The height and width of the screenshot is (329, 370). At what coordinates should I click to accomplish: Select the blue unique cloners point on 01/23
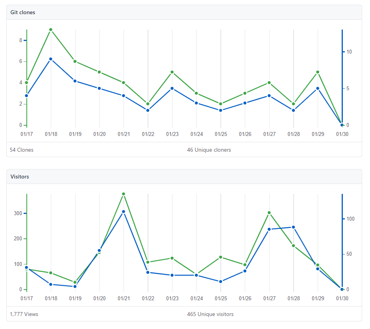click(172, 88)
